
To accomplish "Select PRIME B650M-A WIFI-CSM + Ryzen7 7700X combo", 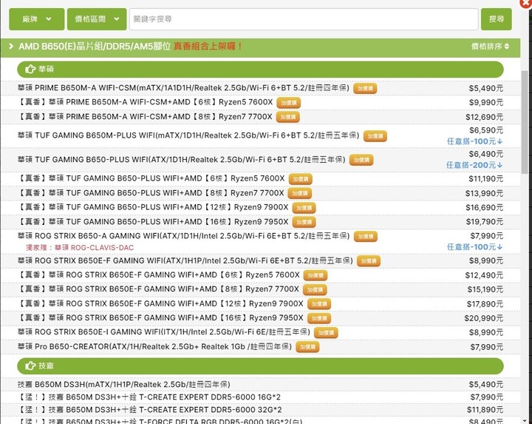I will pos(260,117).
